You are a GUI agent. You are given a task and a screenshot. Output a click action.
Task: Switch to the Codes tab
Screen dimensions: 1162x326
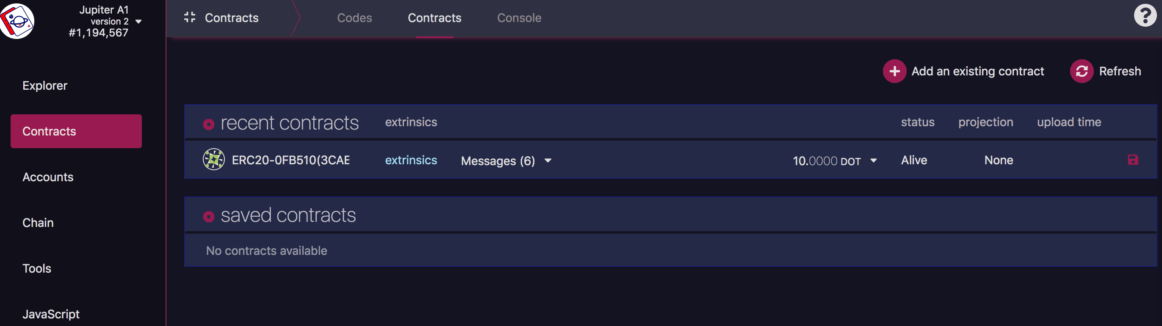click(x=354, y=18)
